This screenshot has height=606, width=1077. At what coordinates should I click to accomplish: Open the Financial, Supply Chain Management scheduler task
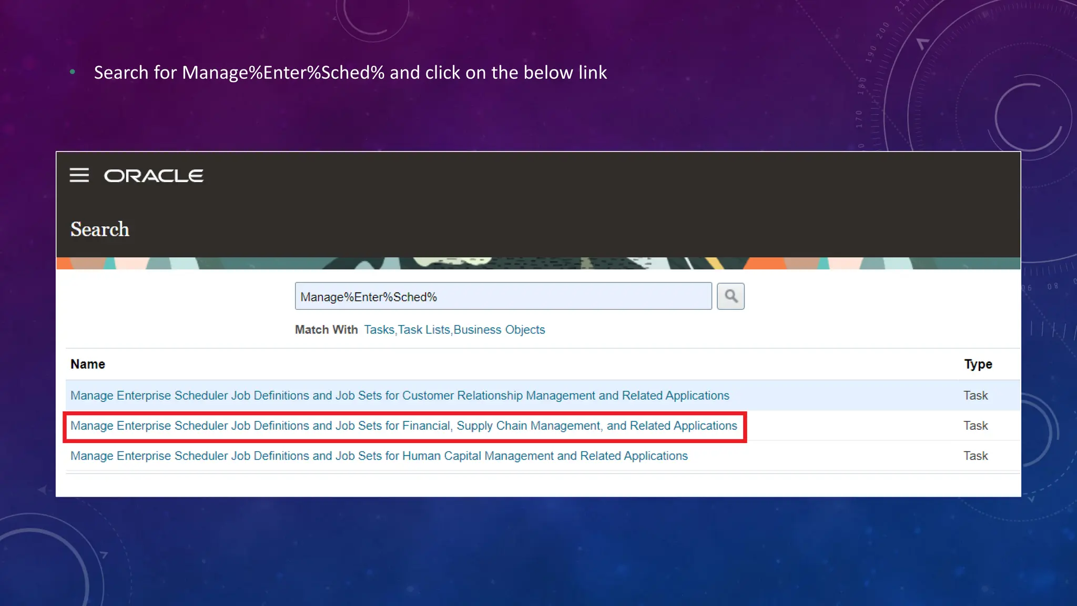coord(404,426)
